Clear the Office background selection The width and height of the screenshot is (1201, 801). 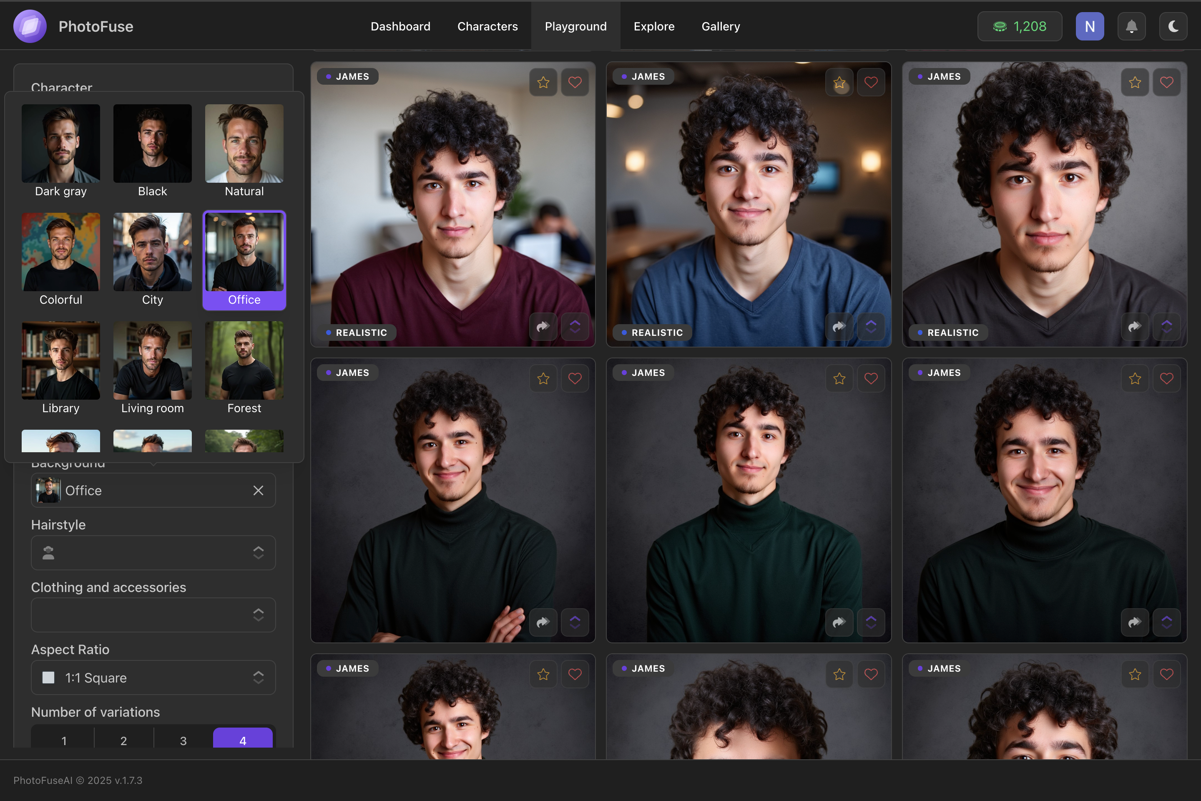click(259, 491)
